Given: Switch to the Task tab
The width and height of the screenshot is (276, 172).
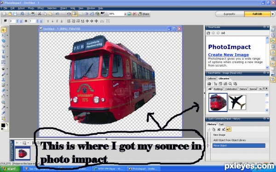Looking at the screenshot, I should click(221, 124).
